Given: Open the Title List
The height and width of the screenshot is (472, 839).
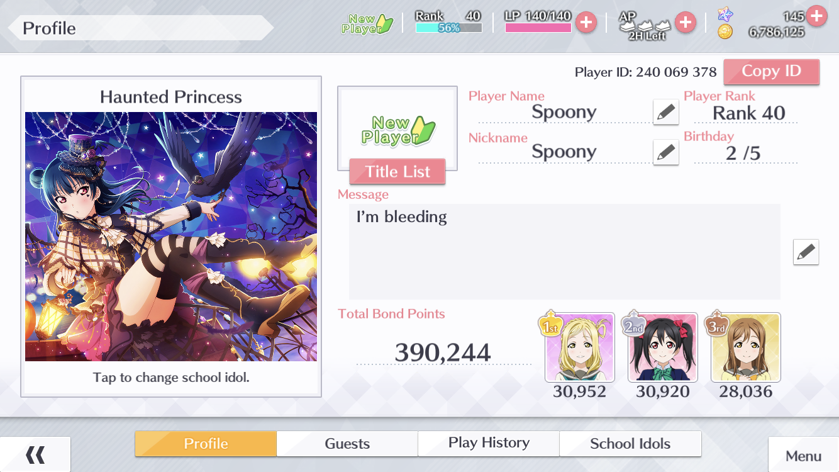Looking at the screenshot, I should [x=397, y=171].
